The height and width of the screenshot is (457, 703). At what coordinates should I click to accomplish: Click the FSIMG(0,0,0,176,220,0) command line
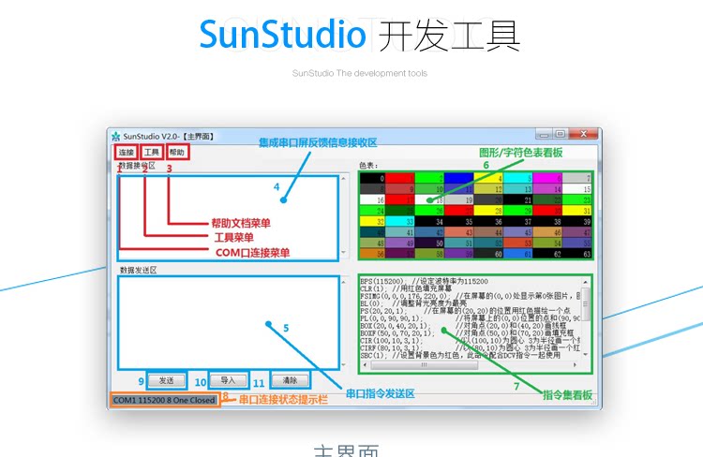pos(470,296)
